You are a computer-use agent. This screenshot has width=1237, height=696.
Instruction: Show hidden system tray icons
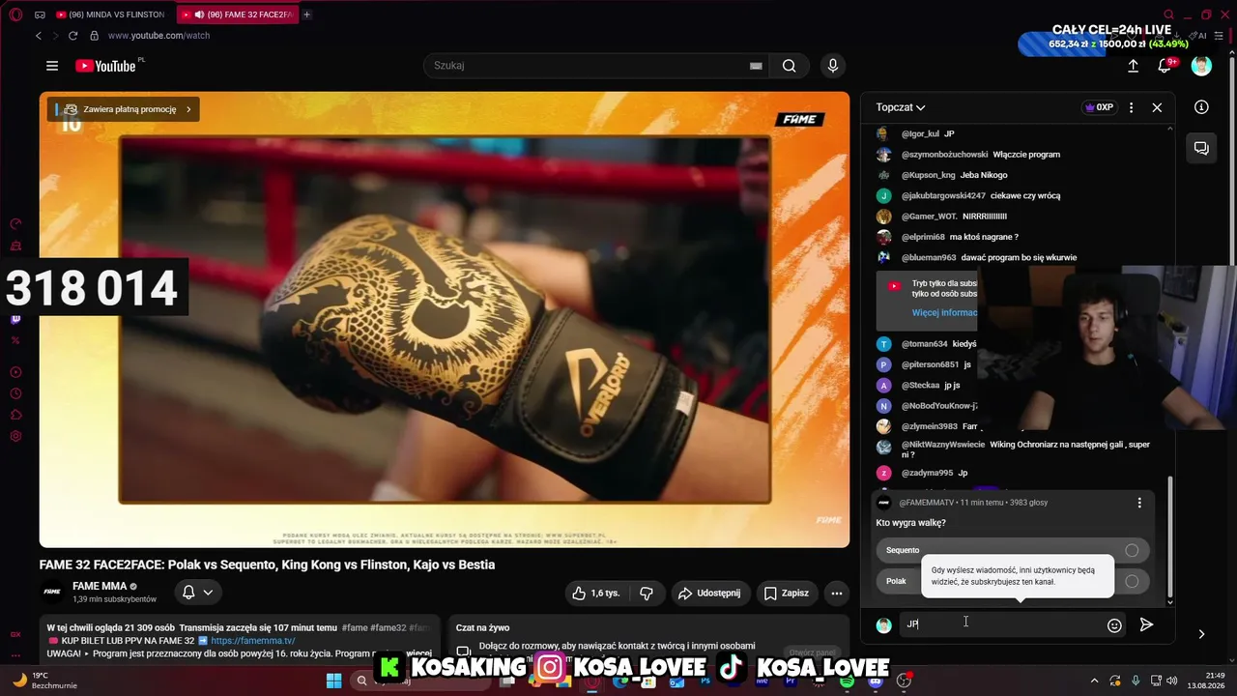click(1094, 681)
